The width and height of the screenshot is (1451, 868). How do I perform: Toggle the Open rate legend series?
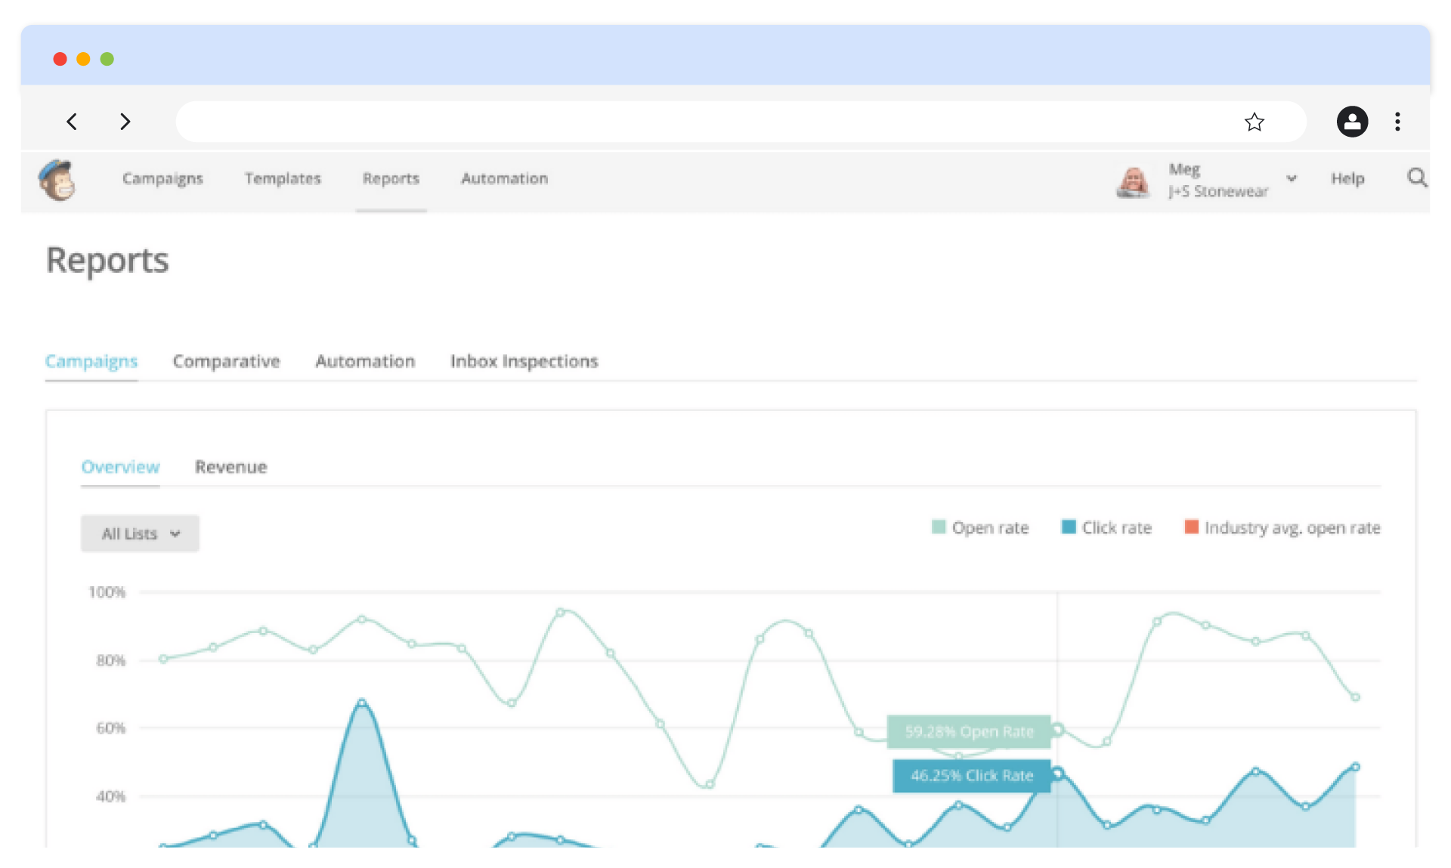[980, 527]
